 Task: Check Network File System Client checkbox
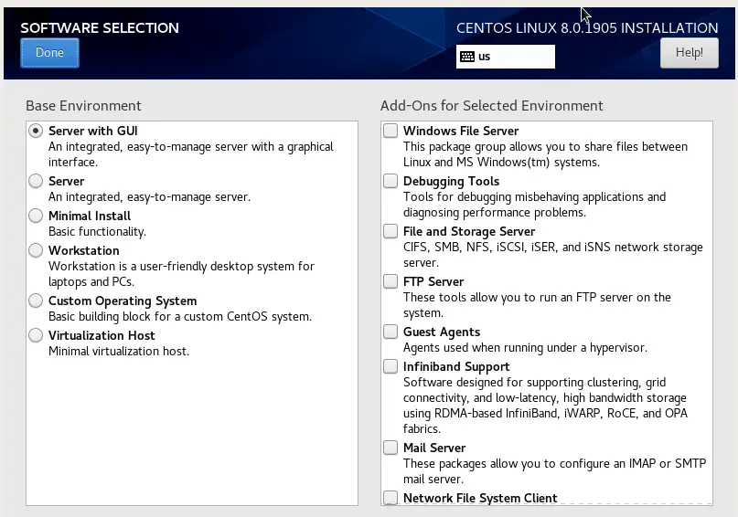pos(390,497)
